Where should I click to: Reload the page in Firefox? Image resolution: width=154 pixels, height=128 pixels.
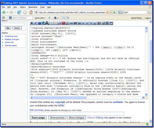19,12
